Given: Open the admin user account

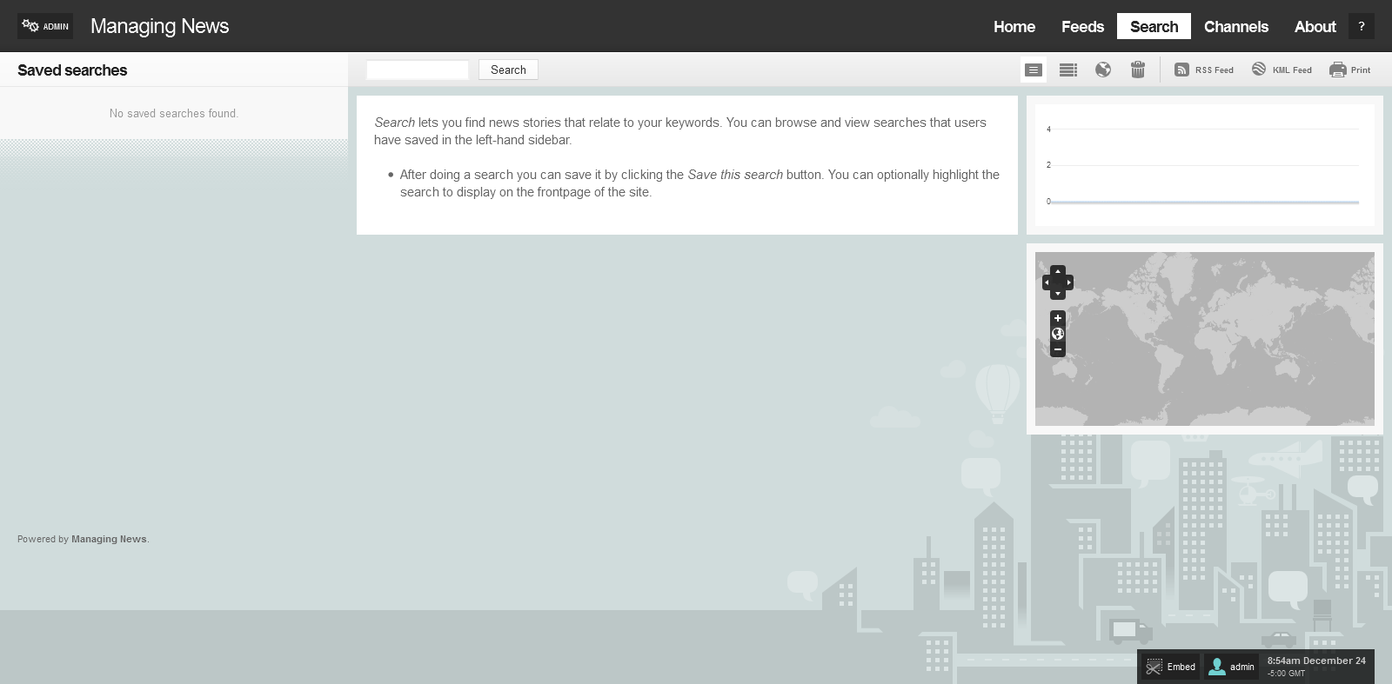Looking at the screenshot, I should [1232, 667].
